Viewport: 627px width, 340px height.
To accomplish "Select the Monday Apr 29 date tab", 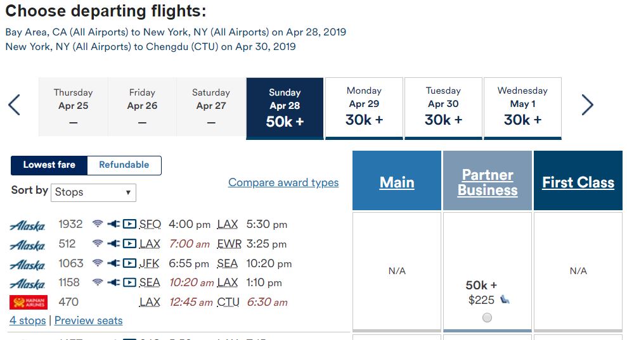I will (364, 106).
